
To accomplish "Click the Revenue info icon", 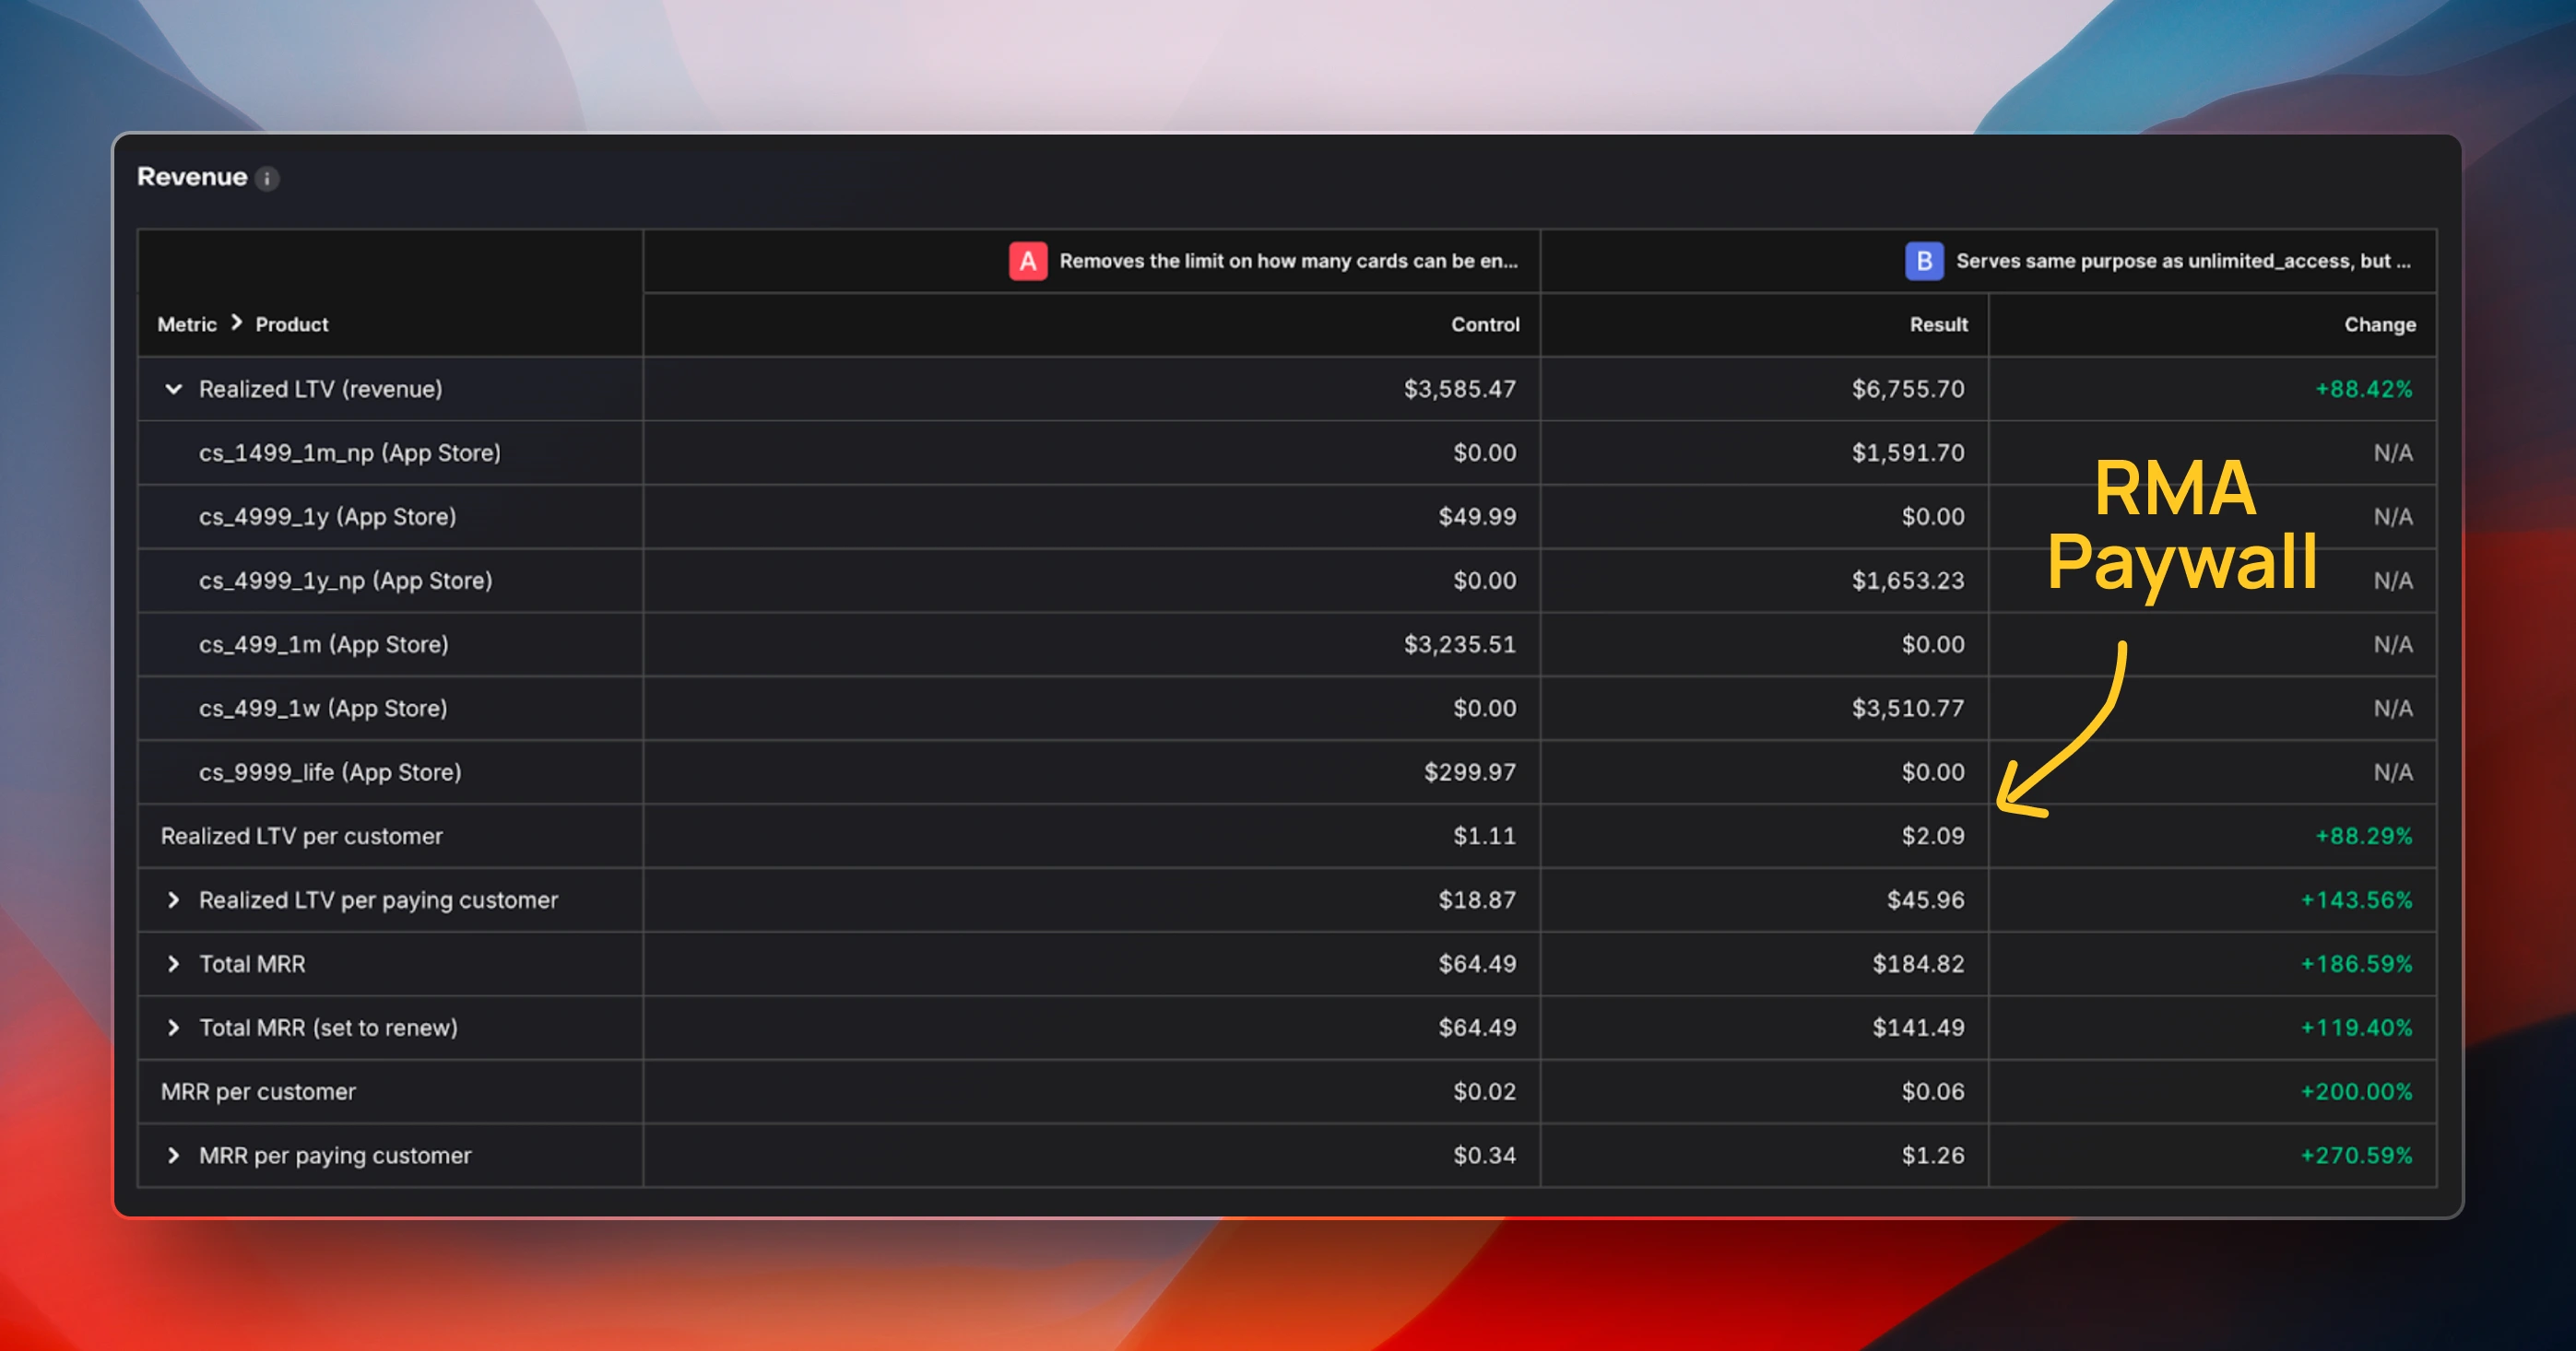I will pos(267,179).
